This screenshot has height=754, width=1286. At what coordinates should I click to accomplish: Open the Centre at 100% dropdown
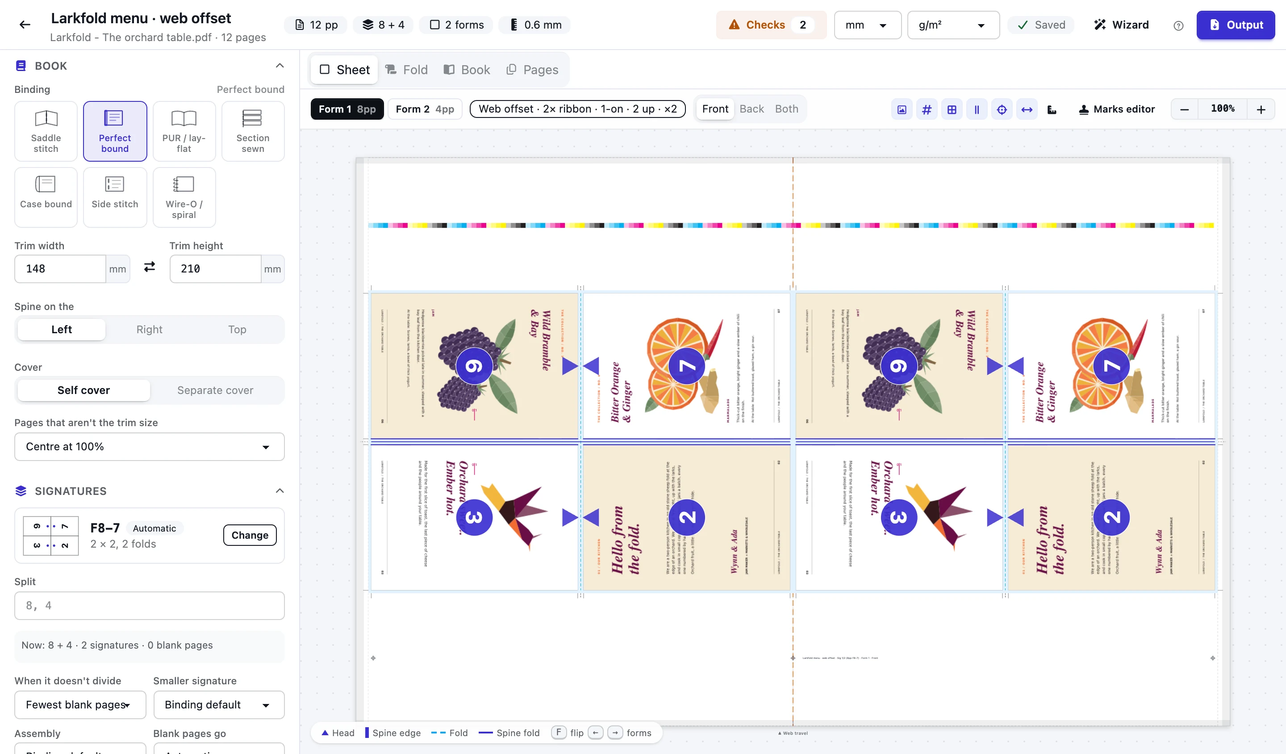[x=150, y=447]
